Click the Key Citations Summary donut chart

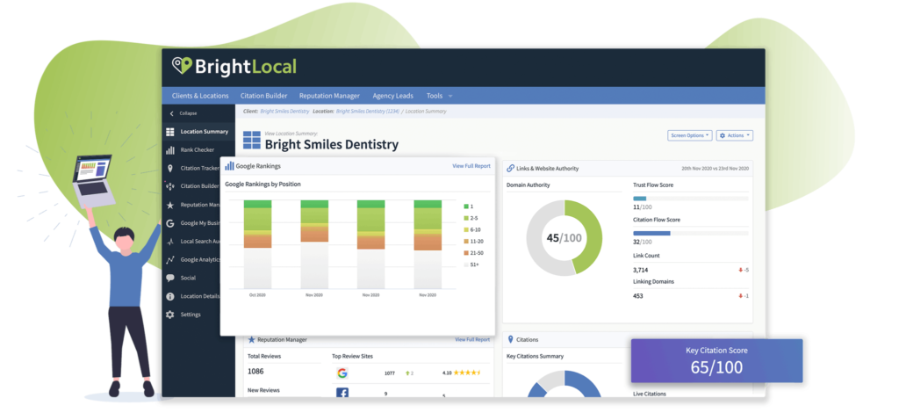(x=565, y=384)
